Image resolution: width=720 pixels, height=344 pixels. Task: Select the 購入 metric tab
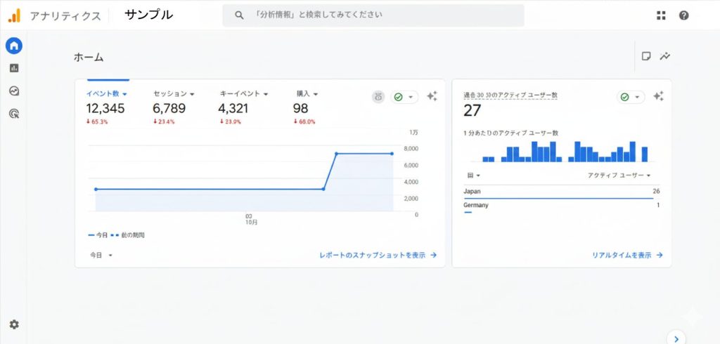click(x=307, y=93)
